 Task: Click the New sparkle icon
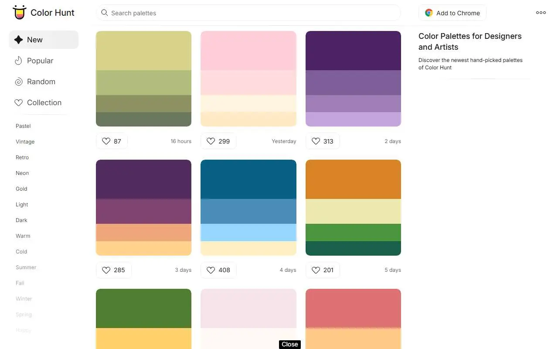point(18,40)
